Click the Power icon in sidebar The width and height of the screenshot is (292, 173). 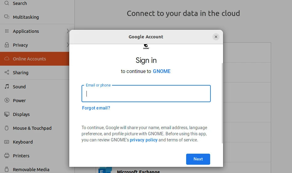pos(7,101)
